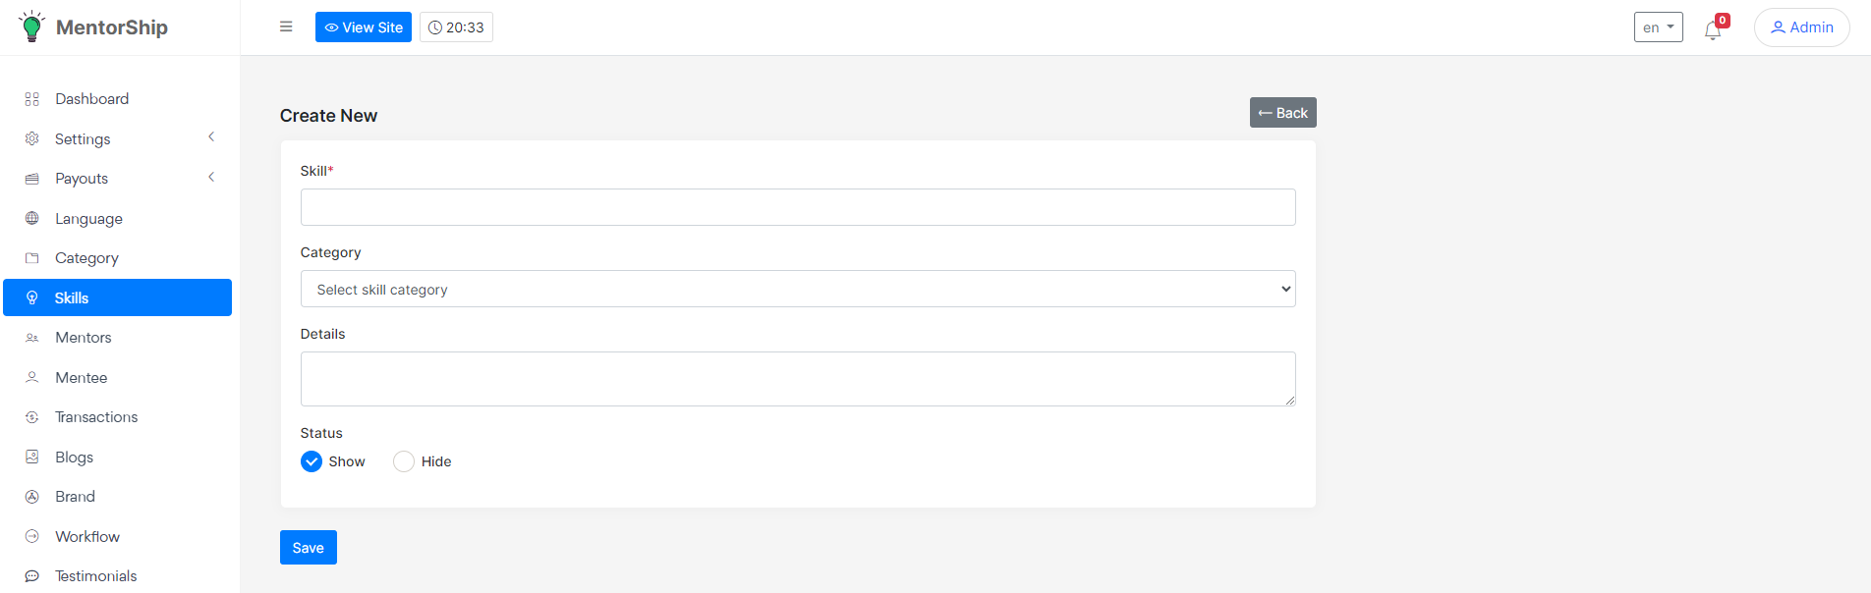Click the Transactions sidebar icon
Screen dimensions: 1871x593
click(x=32, y=417)
